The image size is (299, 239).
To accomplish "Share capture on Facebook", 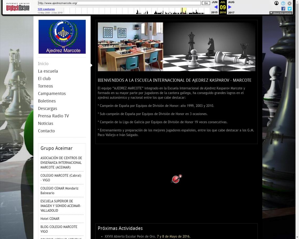I will tap(283, 9).
